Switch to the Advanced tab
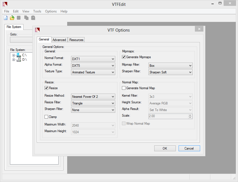 (59, 40)
